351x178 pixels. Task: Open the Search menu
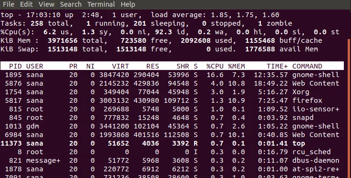pos(71,4)
